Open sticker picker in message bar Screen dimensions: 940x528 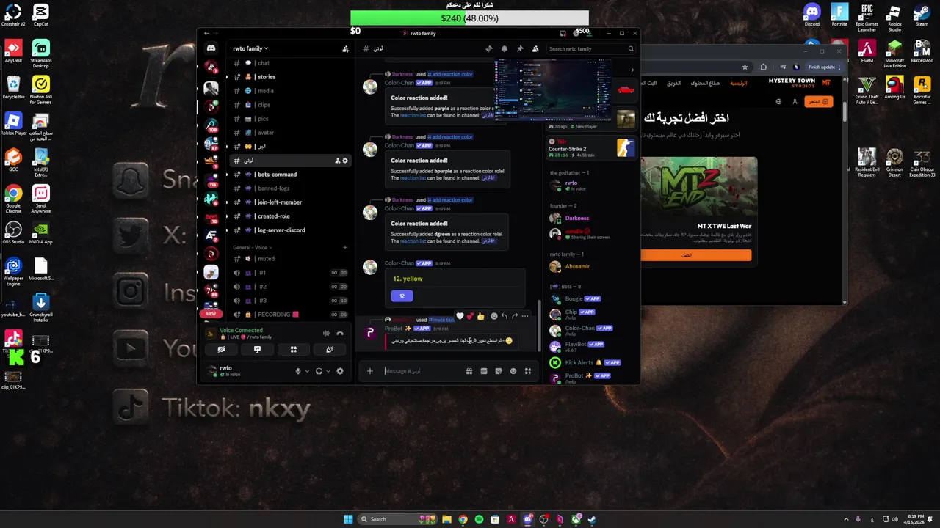tap(499, 371)
